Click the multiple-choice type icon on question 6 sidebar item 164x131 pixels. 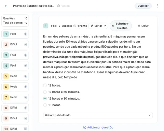point(26,87)
